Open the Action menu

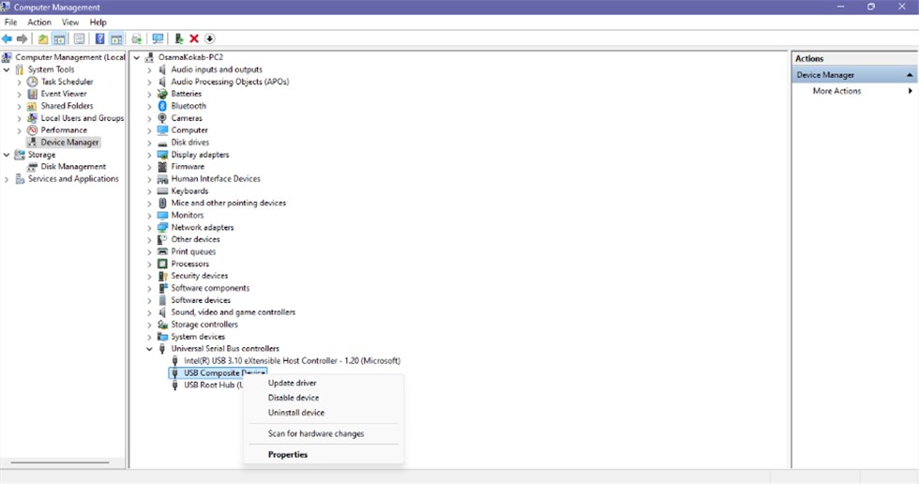[x=39, y=23]
